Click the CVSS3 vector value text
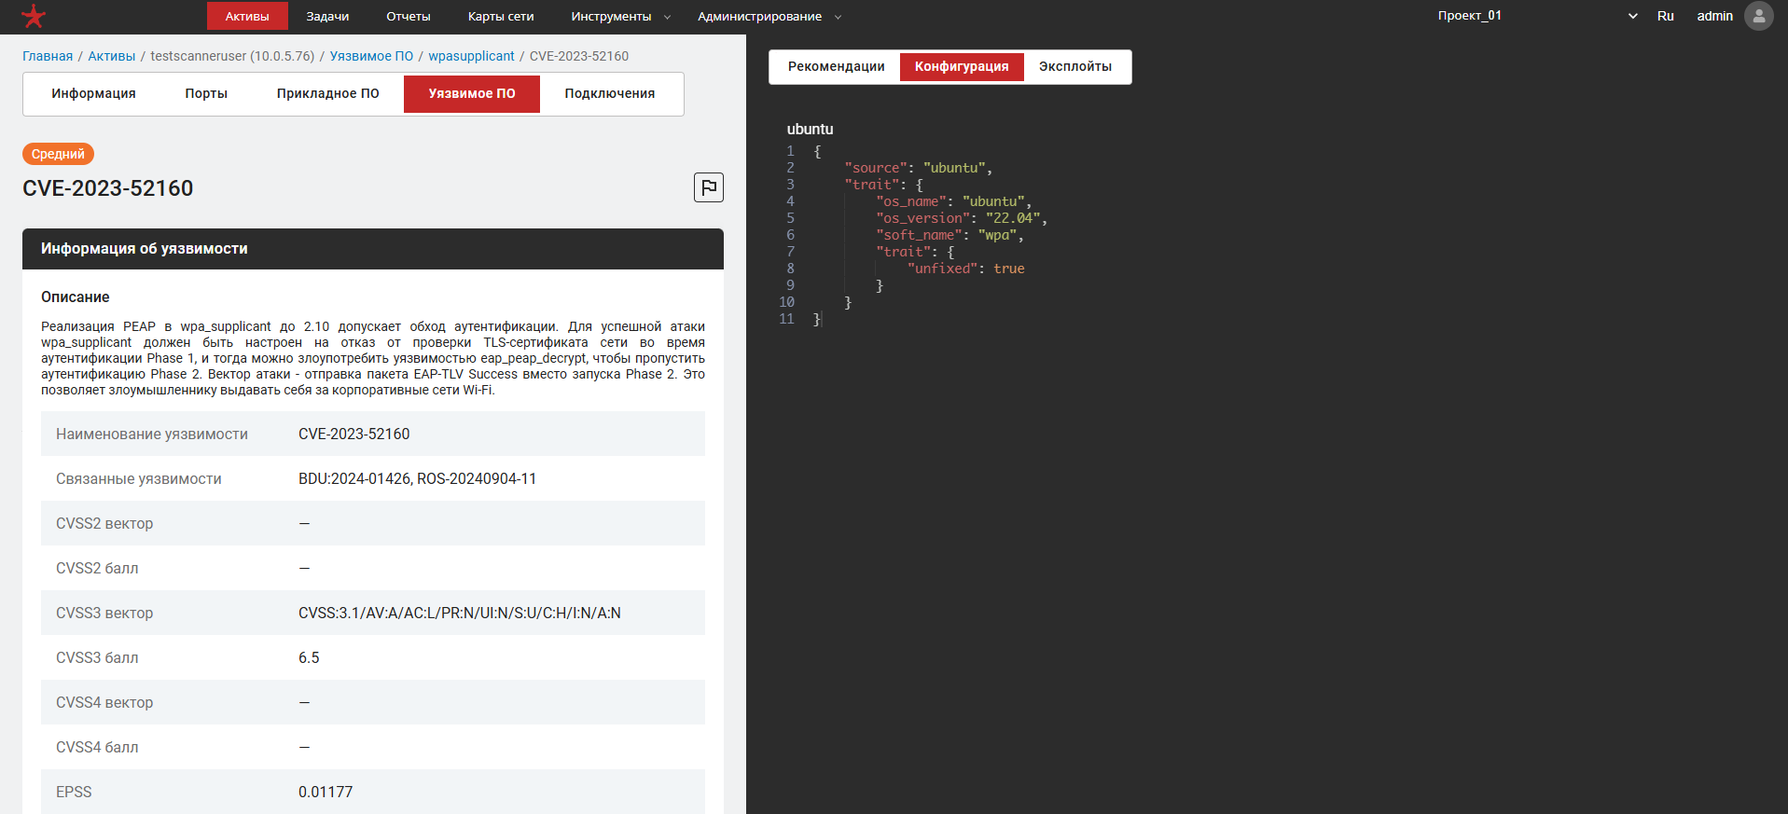Screen dimensions: 1788x814 460,613
